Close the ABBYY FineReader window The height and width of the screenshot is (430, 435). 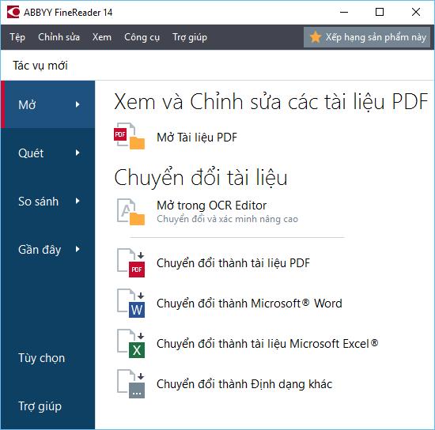click(416, 12)
